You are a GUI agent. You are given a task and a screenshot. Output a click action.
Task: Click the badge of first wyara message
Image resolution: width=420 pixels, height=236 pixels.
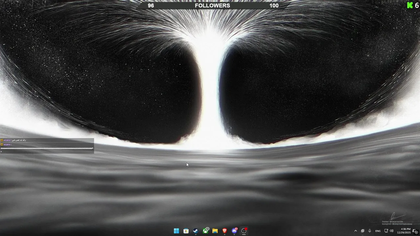(2, 140)
